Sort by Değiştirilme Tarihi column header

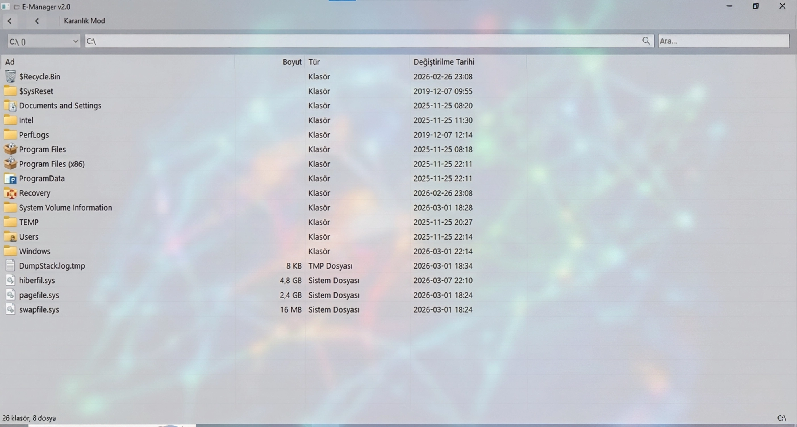[x=444, y=62]
